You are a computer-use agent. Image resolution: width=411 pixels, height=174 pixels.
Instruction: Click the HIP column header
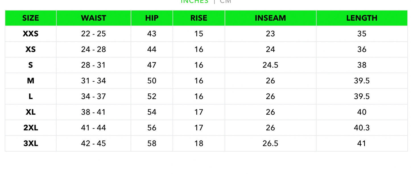pos(152,18)
